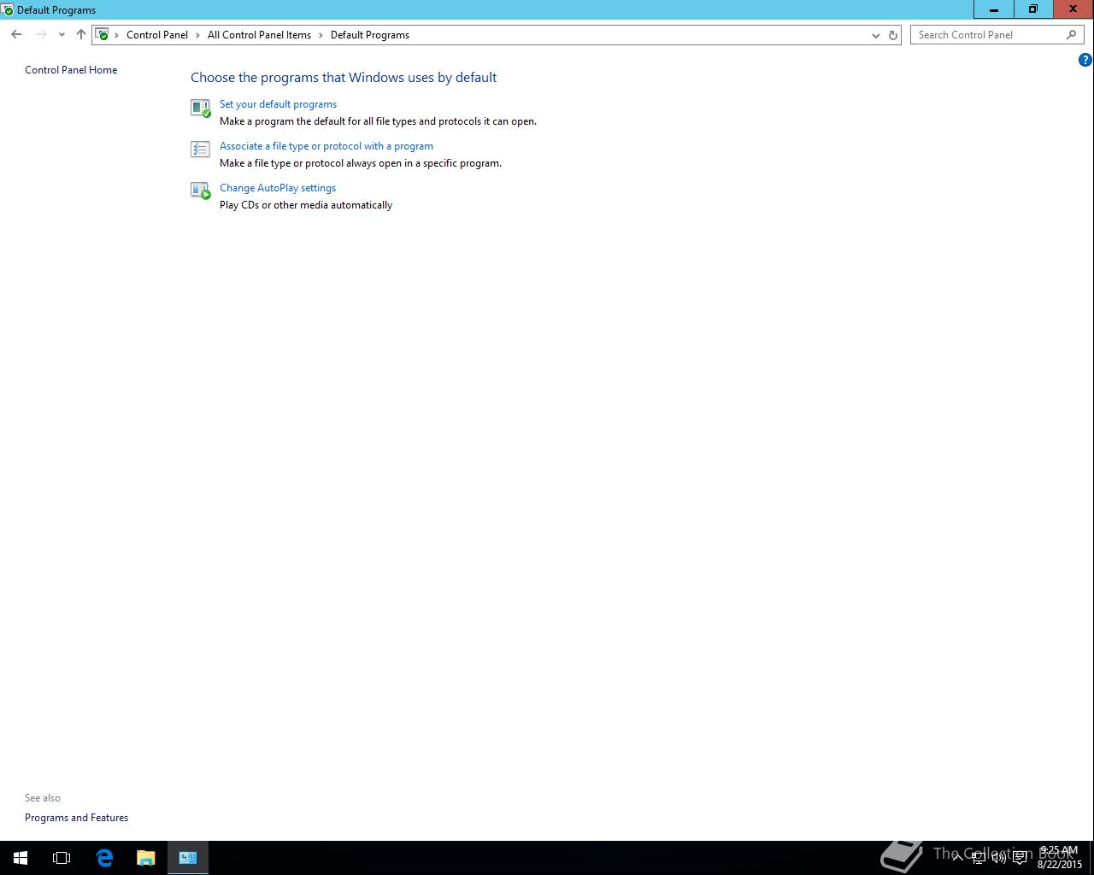Open the address bar previous locations dropdown
The width and height of the screenshot is (1094, 875).
(875, 35)
